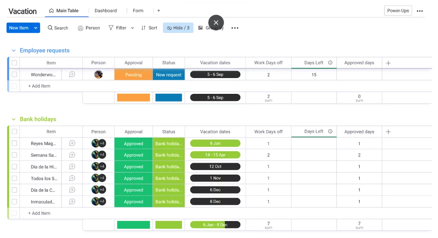Open the New Item dropdown arrow
Screen dimensions: 438x238
click(x=35, y=28)
